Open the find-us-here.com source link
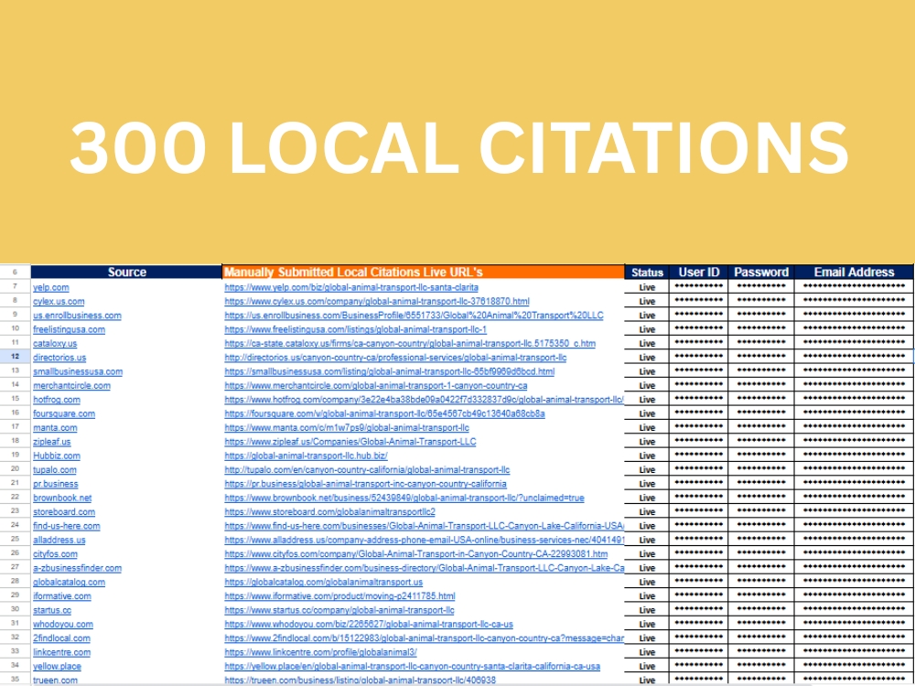915x686 pixels. (67, 526)
